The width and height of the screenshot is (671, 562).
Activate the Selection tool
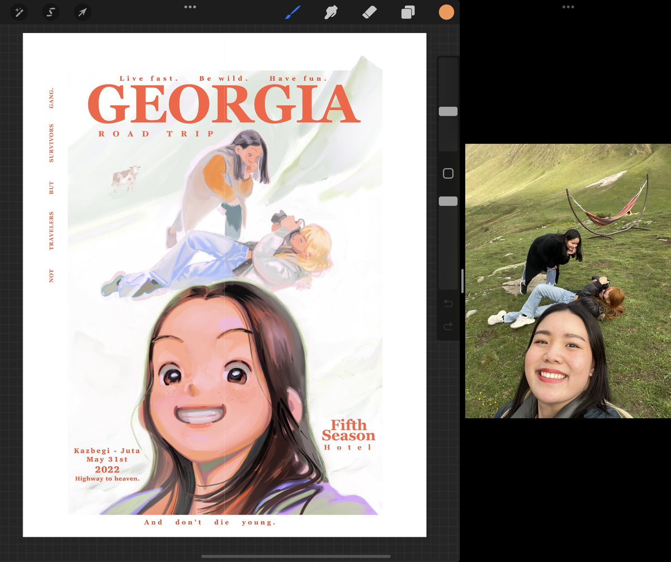50,12
